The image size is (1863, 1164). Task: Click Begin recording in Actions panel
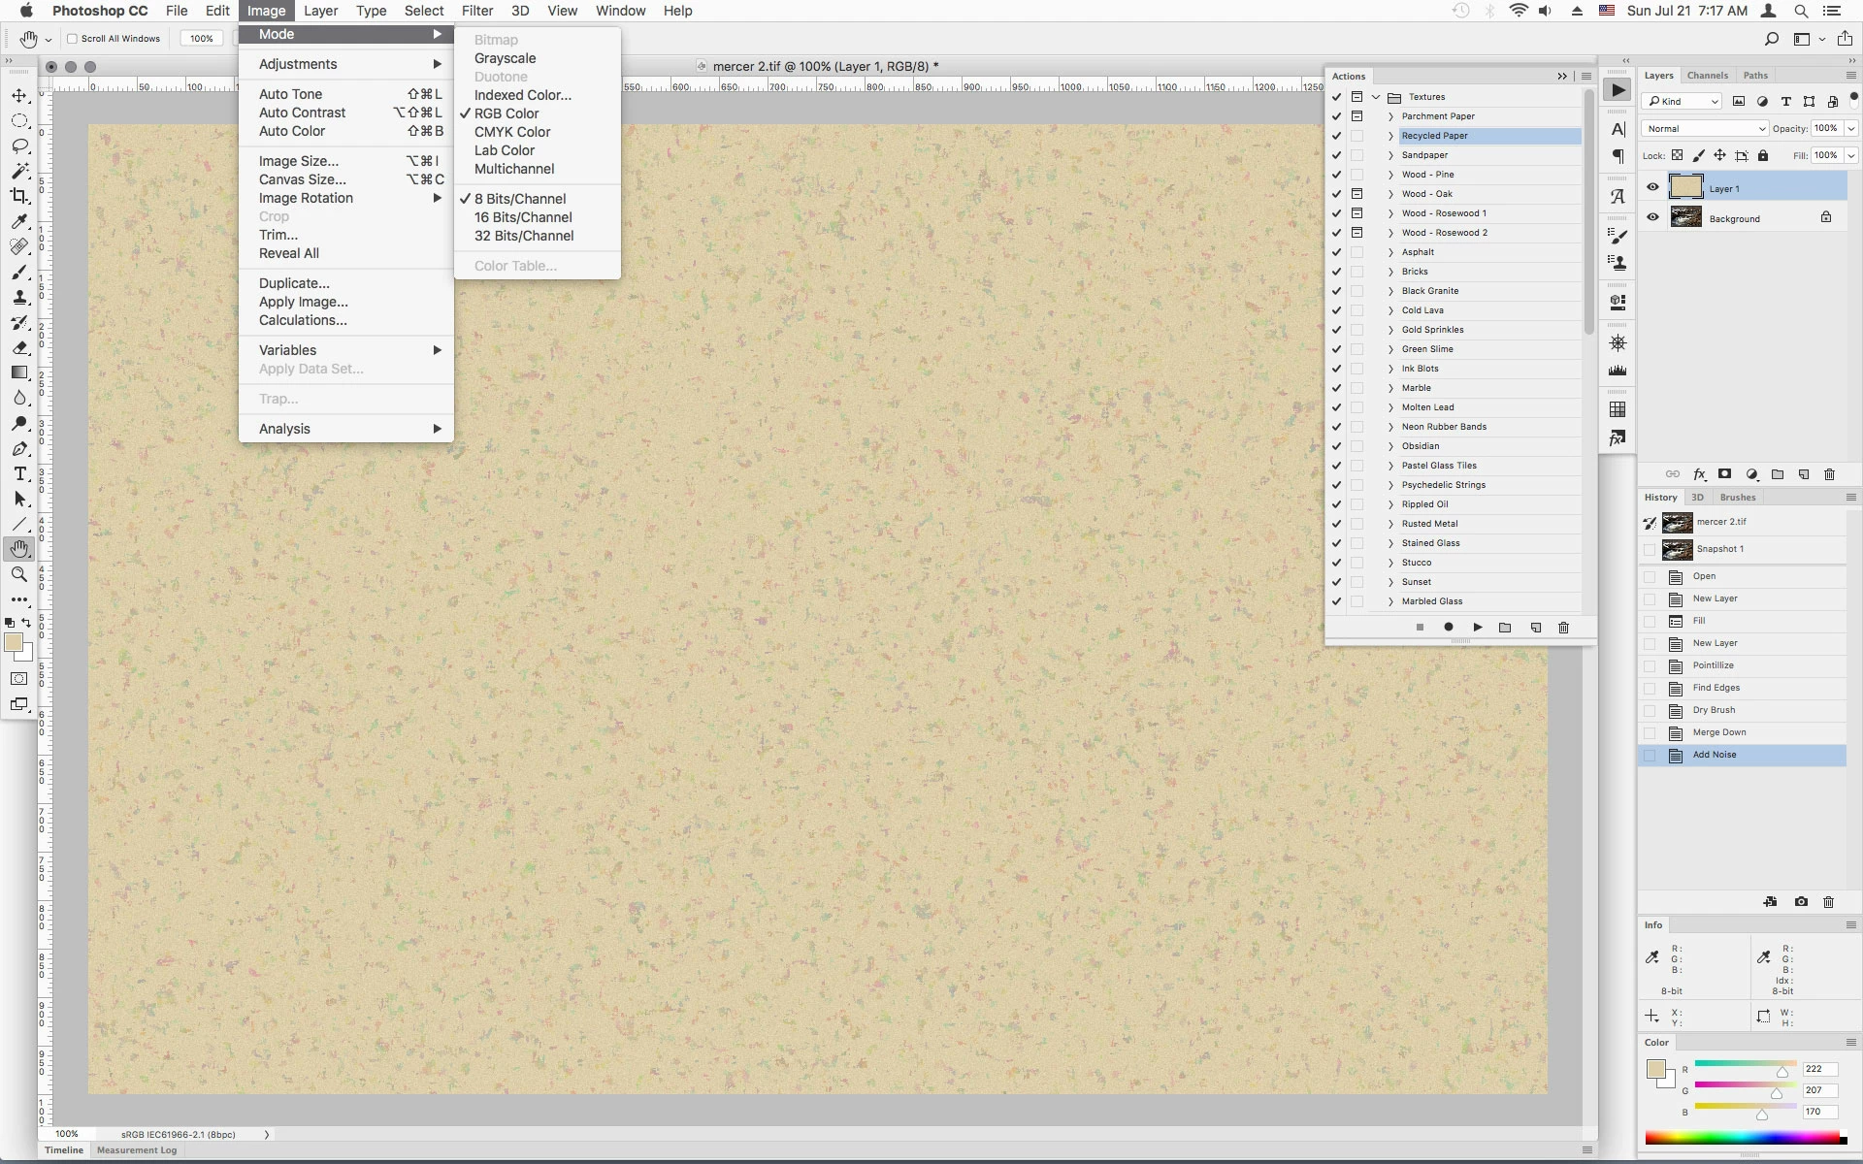tap(1448, 628)
